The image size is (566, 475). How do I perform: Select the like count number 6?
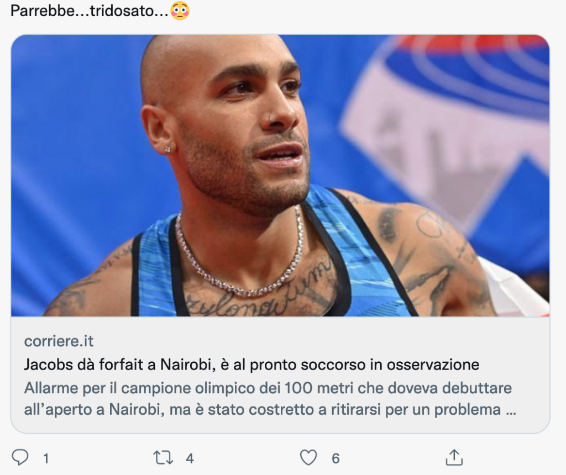(x=336, y=458)
